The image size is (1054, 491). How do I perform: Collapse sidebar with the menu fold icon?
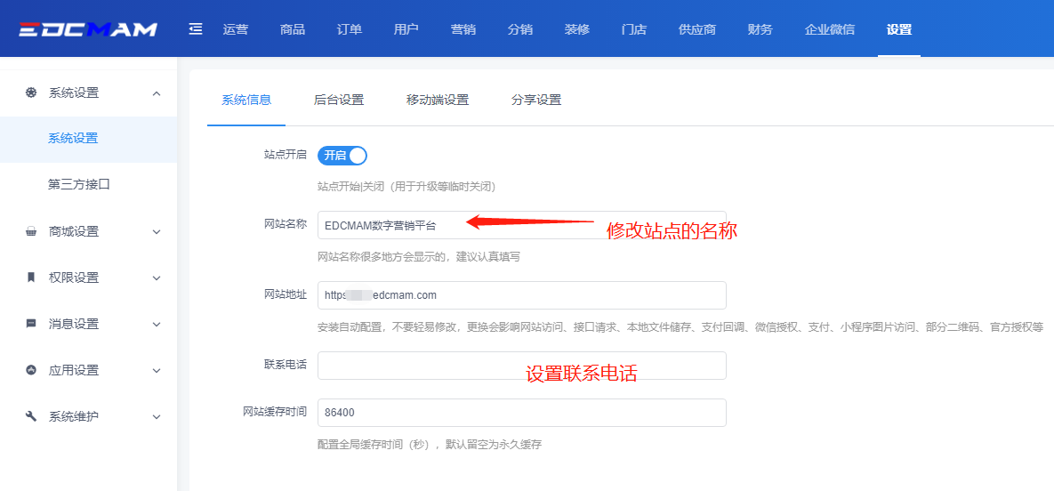tap(196, 29)
